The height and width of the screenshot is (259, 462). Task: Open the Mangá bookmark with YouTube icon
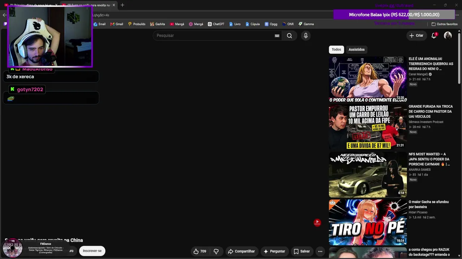pos(177,24)
